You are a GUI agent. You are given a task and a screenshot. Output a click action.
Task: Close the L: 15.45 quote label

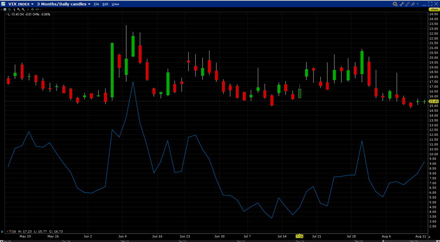[6, 14]
